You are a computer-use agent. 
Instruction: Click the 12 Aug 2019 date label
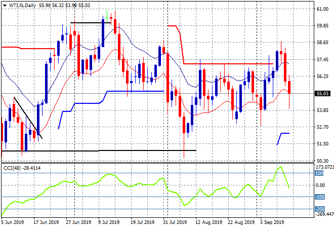tap(208, 222)
